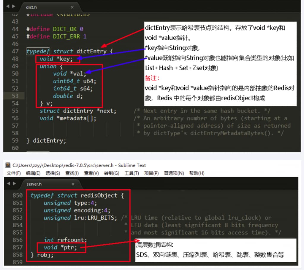This screenshot has height=270, width=304.
Task: Click the void *ptr; code line
Action: (60, 247)
